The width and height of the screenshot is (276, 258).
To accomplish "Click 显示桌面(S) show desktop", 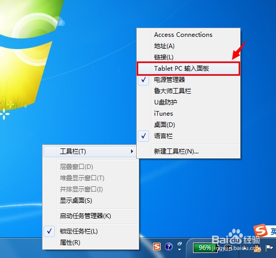I will (x=91, y=201).
